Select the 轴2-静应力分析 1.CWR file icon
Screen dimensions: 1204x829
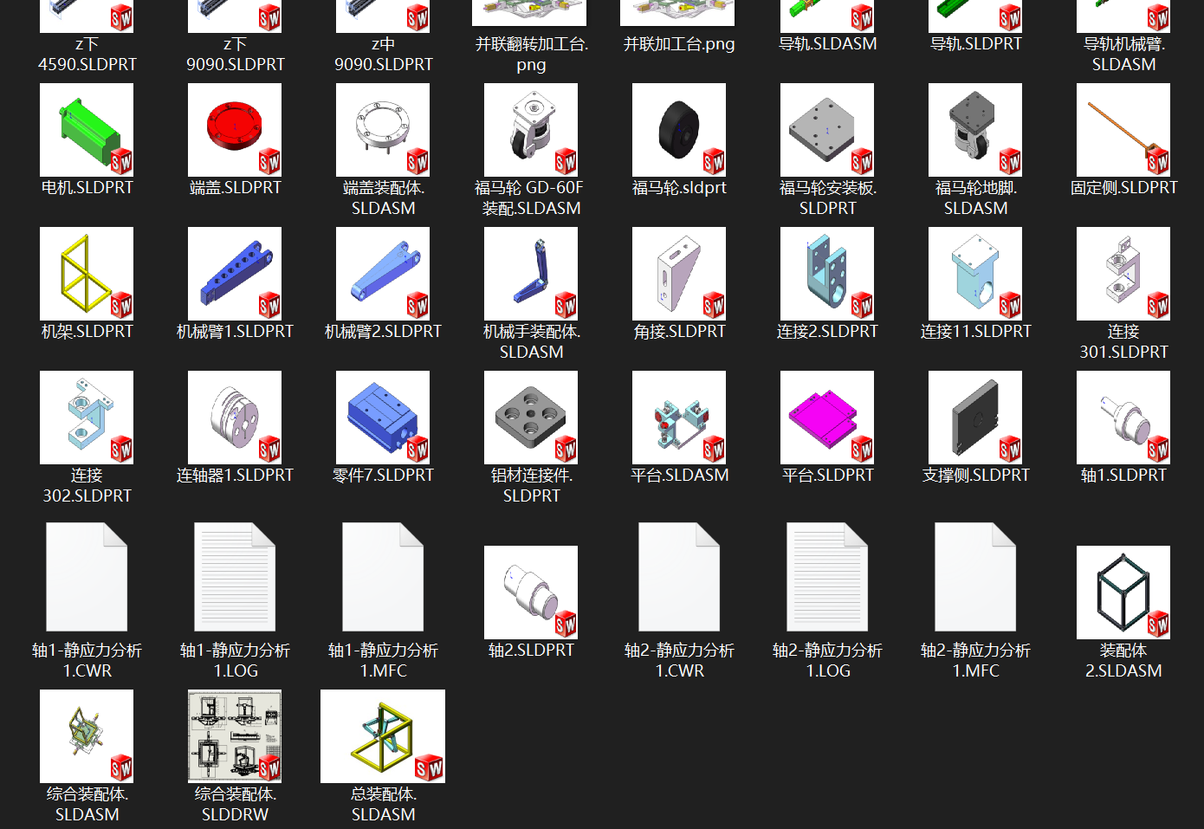[679, 577]
